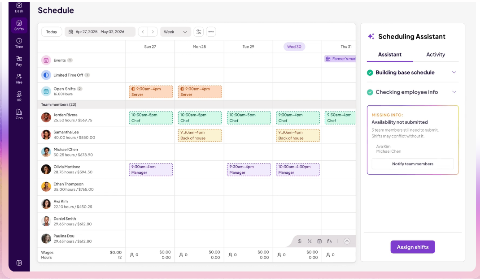Image resolution: width=480 pixels, height=280 pixels.
Task: Open schedule filter settings icon
Action: tap(199, 32)
